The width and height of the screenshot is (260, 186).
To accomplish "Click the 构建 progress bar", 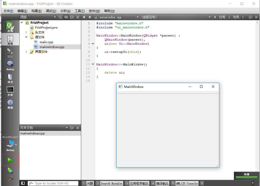I will pyautogui.click(x=247, y=177).
